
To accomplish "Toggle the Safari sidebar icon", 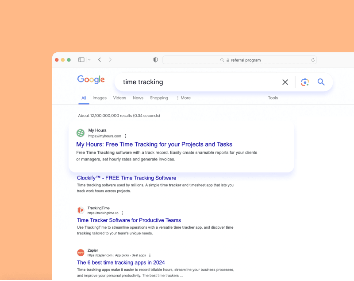I will click(x=81, y=60).
